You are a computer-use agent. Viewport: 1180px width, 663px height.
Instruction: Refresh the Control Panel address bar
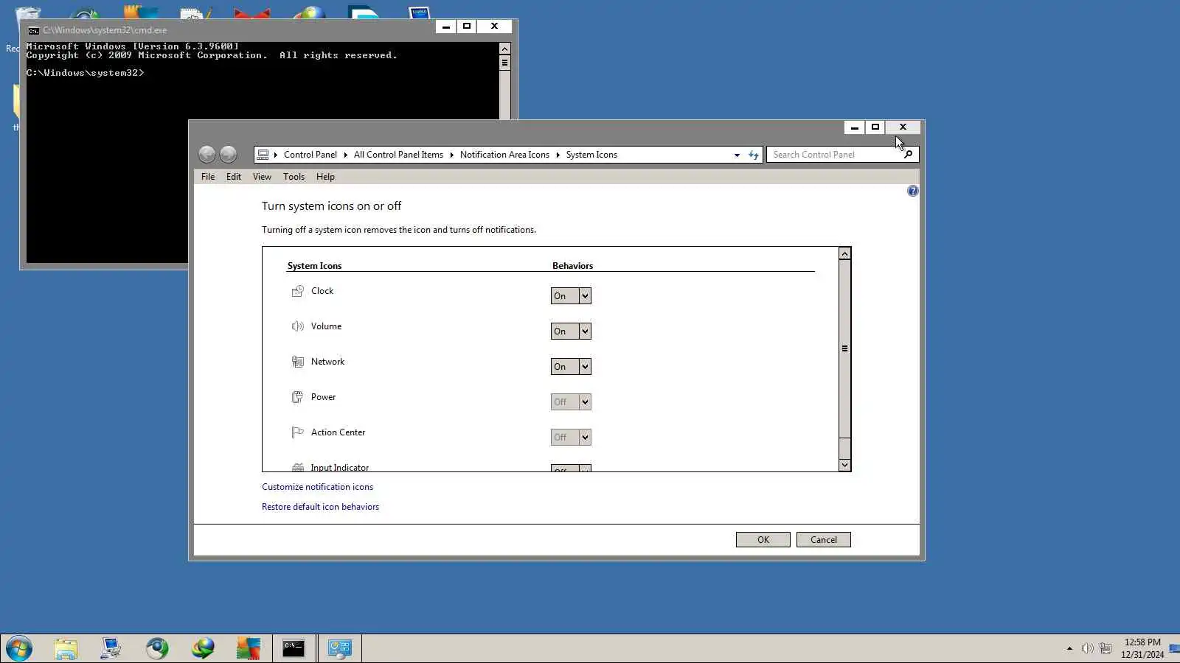tap(753, 155)
